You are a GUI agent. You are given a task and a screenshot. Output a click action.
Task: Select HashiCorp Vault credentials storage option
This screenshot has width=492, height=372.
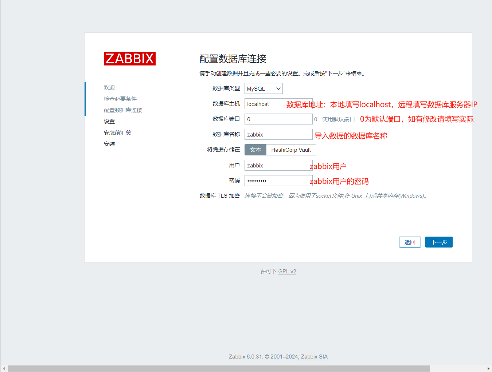pos(291,150)
